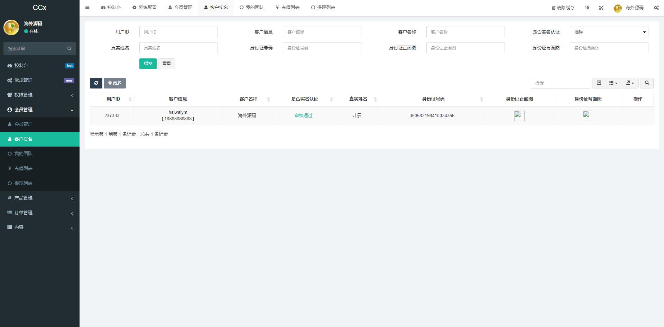This screenshot has width=664, height=327.
Task: Click the green 提交 button
Action: click(148, 64)
